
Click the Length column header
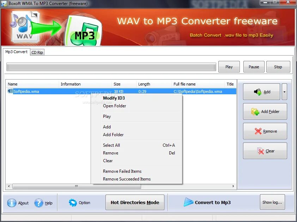point(154,84)
